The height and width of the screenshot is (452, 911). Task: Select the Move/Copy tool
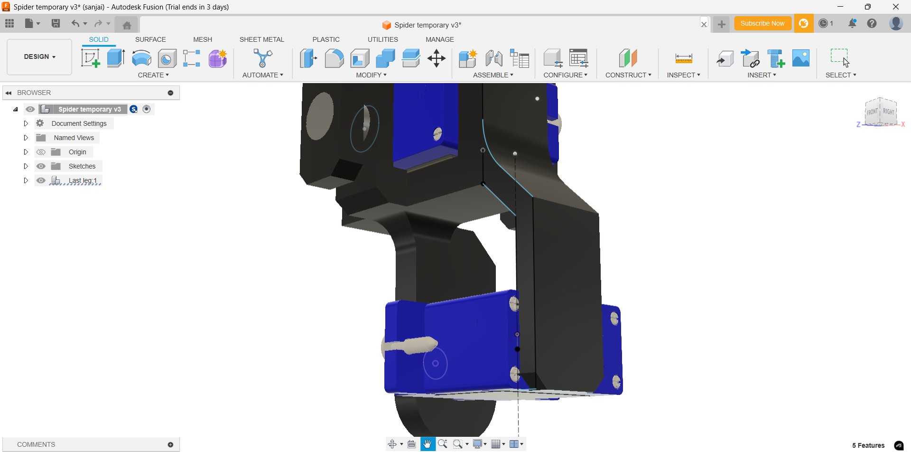(x=437, y=58)
